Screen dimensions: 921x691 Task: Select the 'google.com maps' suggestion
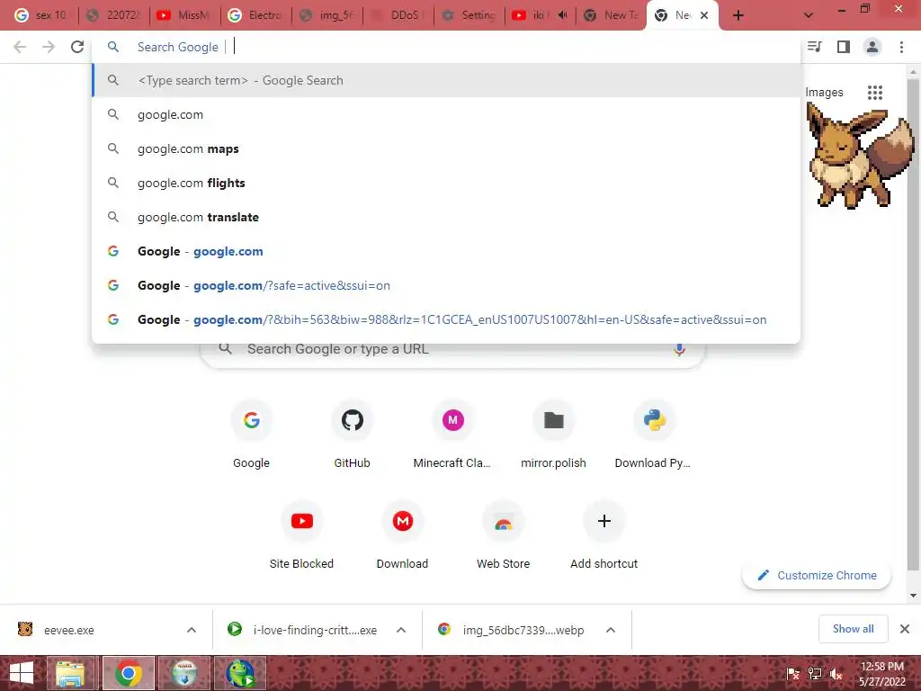446,148
